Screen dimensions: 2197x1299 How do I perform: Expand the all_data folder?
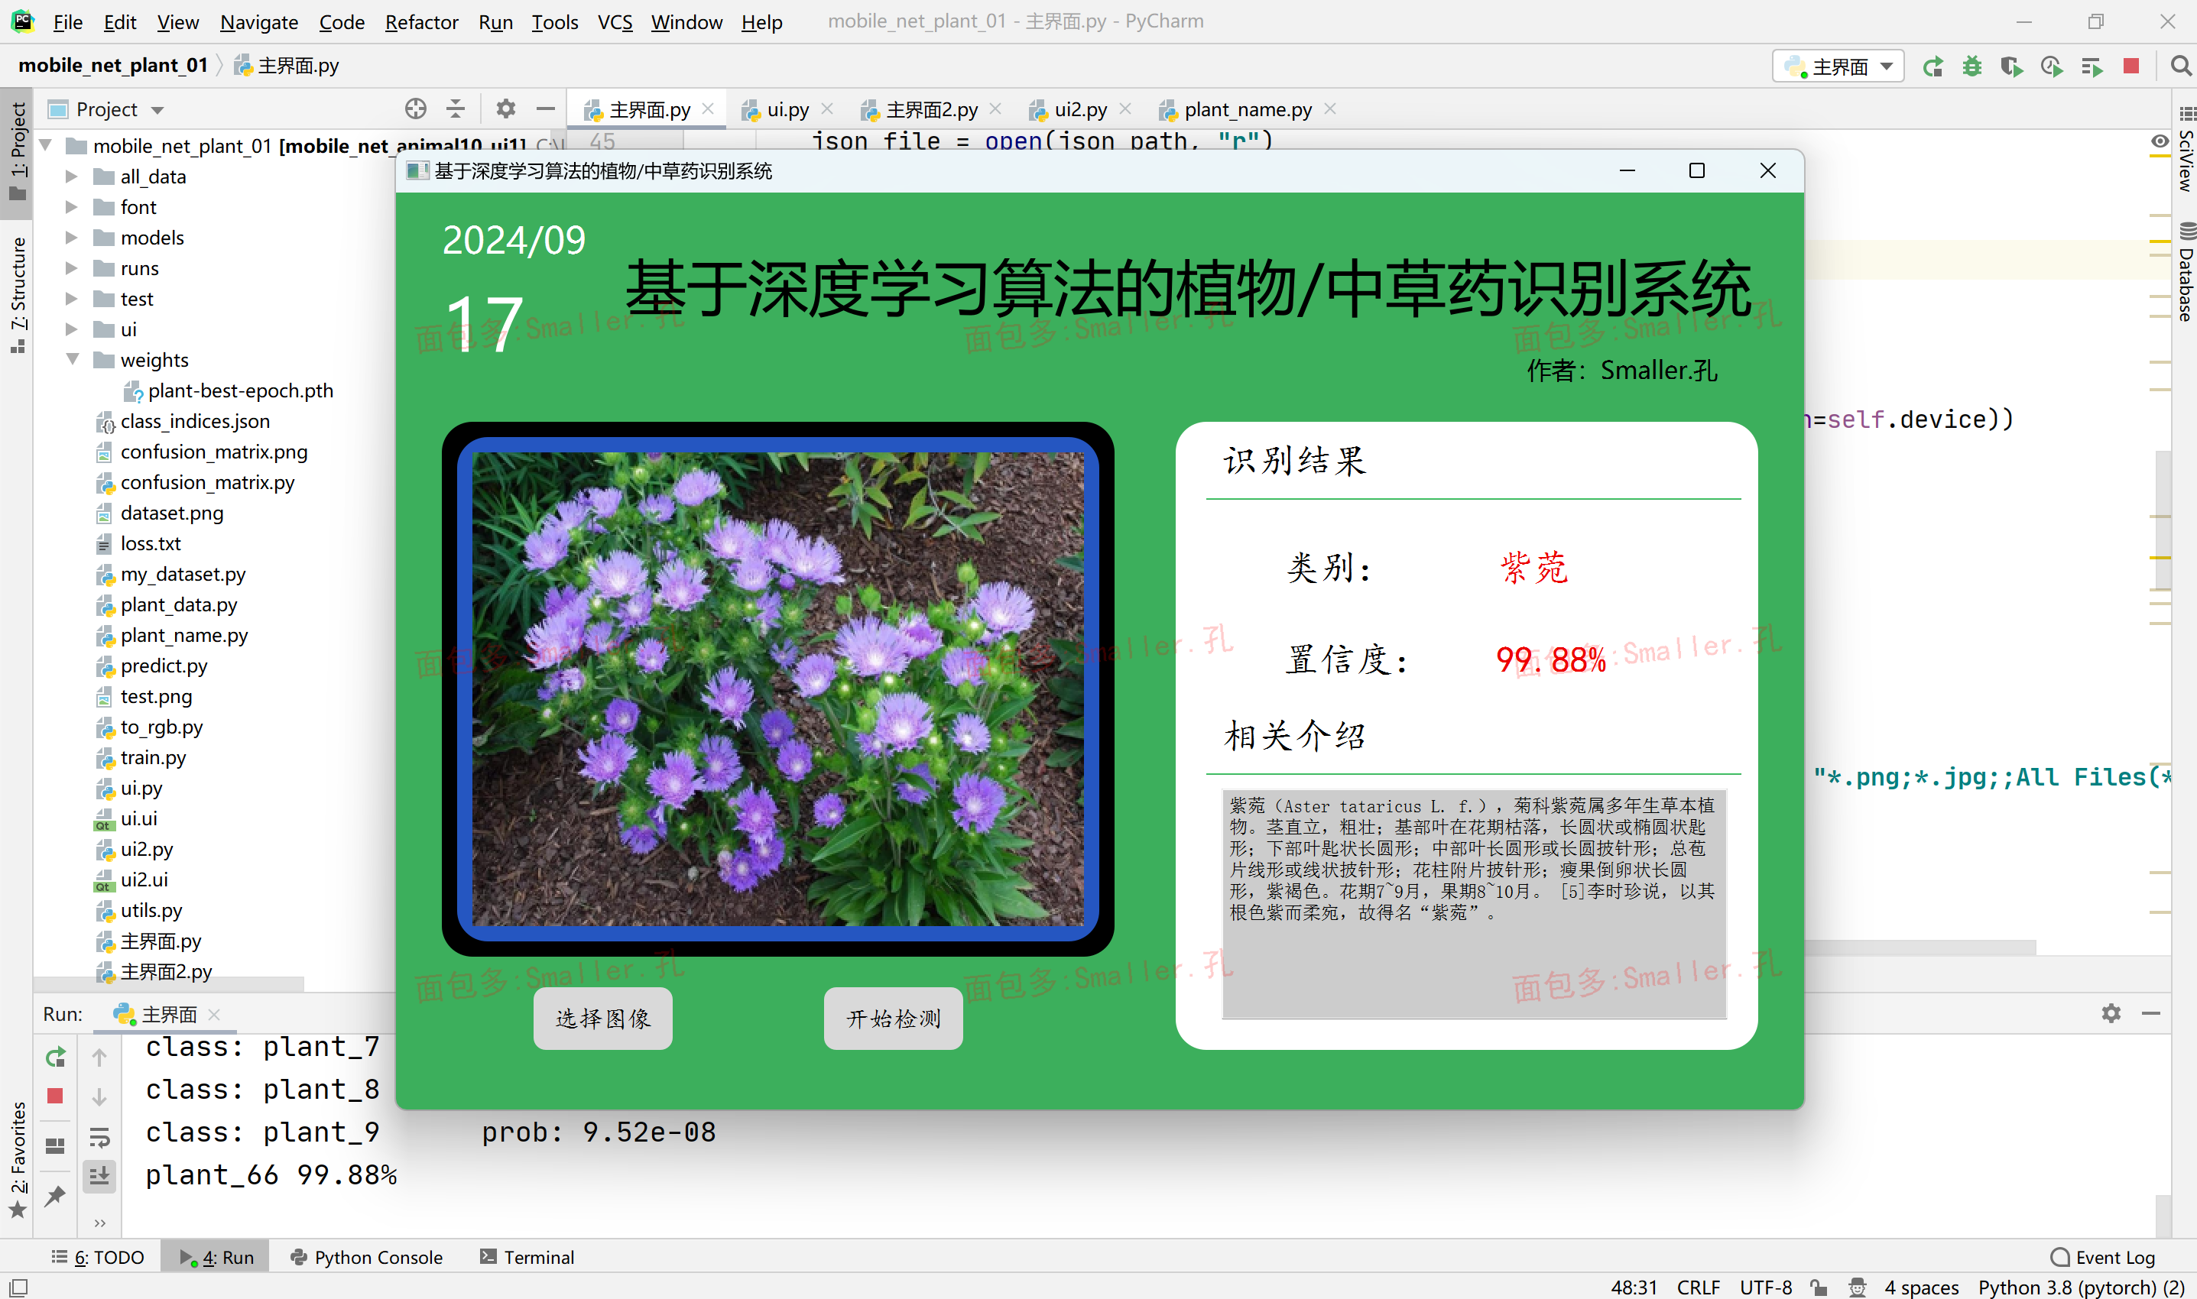tap(73, 175)
